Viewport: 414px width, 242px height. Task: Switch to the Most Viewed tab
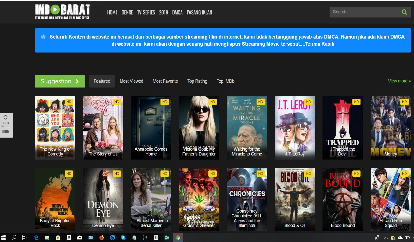[x=131, y=81]
